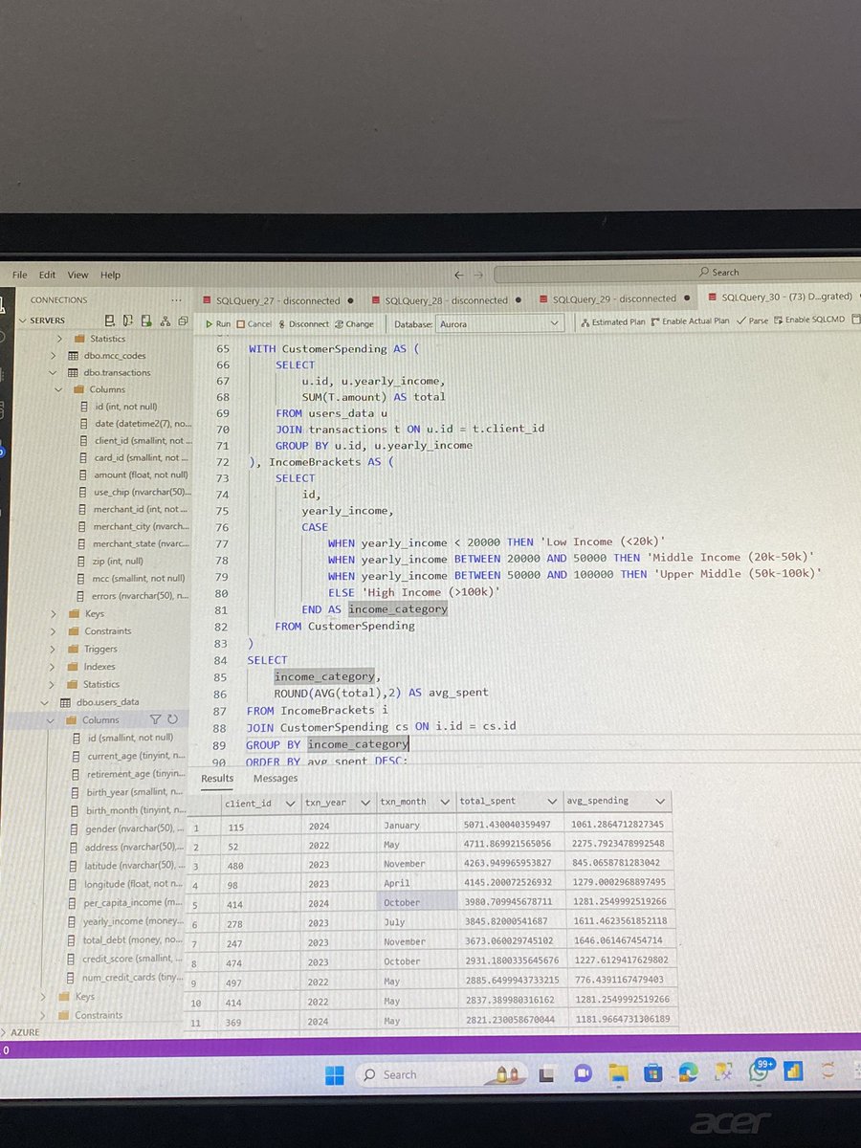This screenshot has height=1148, width=861.
Task: Click the filter icon beside users_data Columns
Action: coord(153,718)
